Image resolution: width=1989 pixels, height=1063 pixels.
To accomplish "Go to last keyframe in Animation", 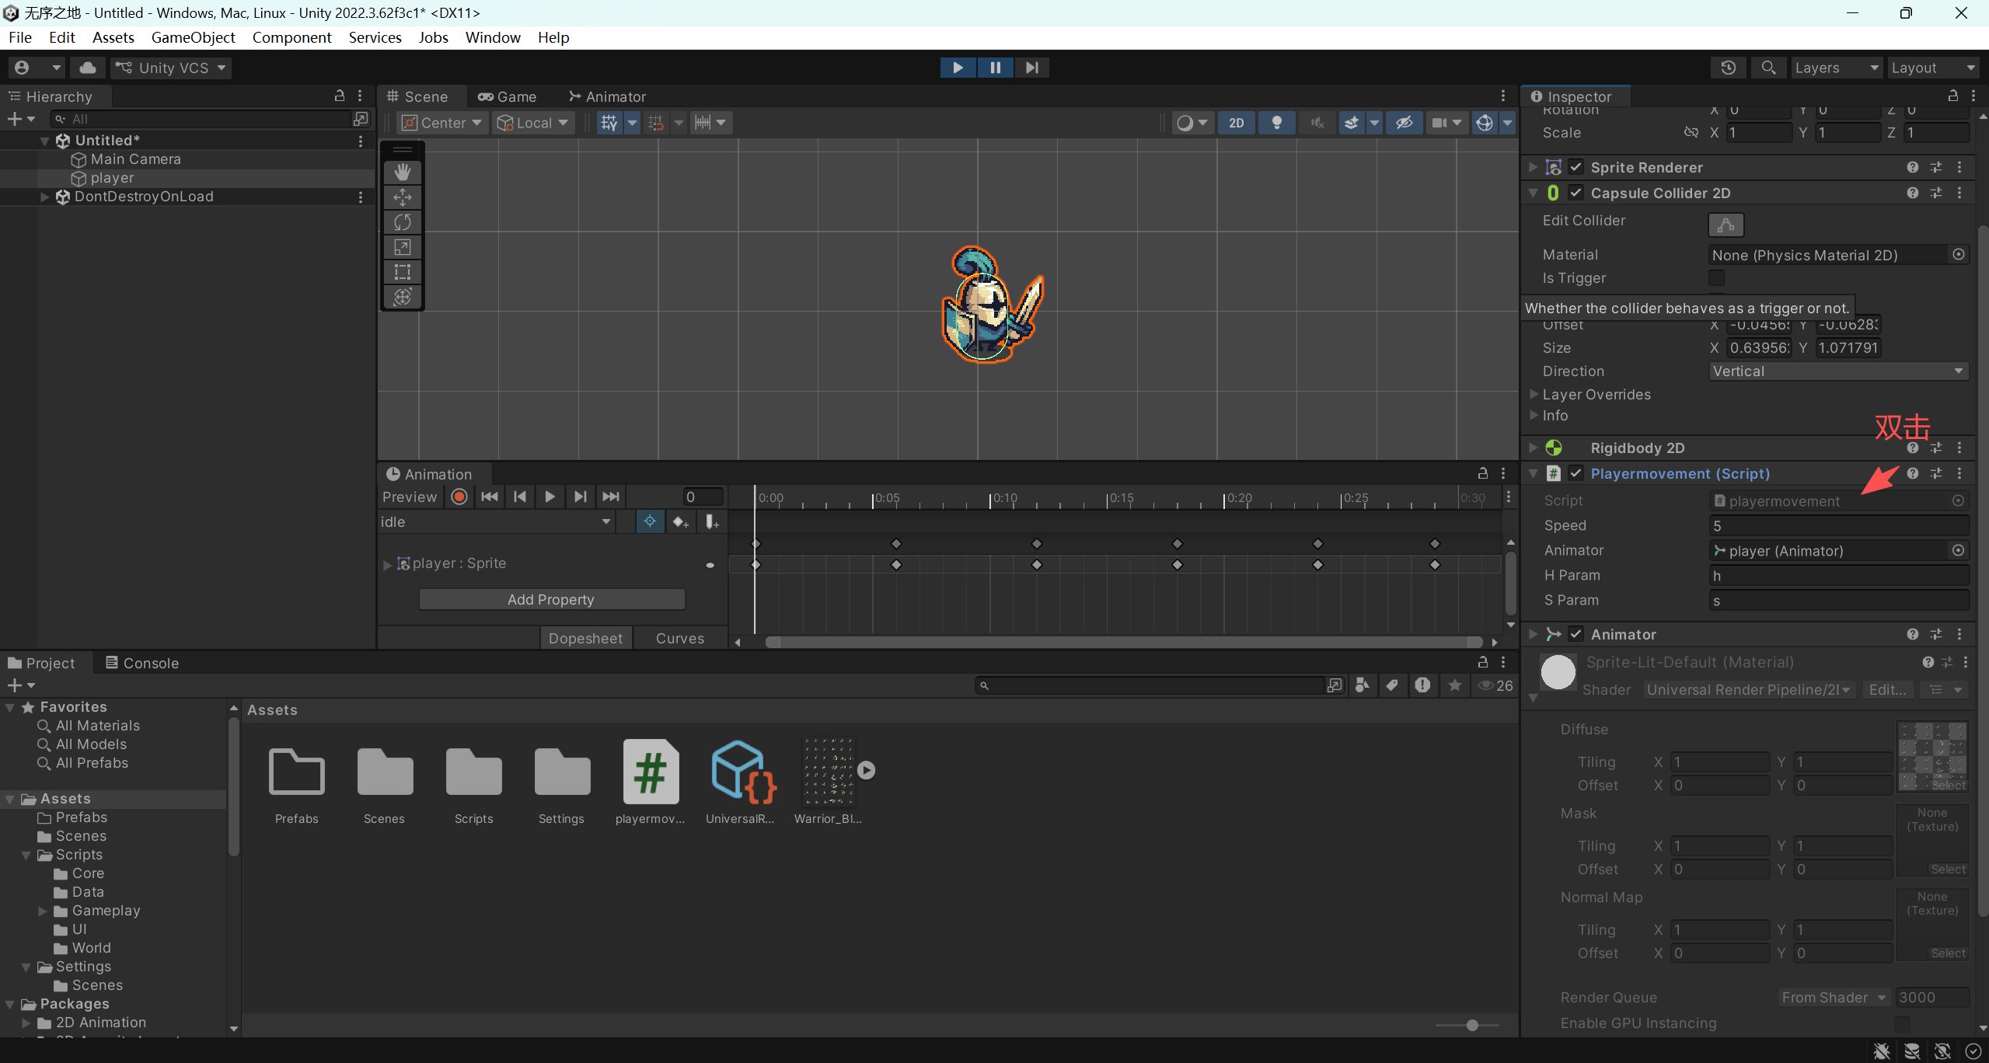I will point(611,497).
